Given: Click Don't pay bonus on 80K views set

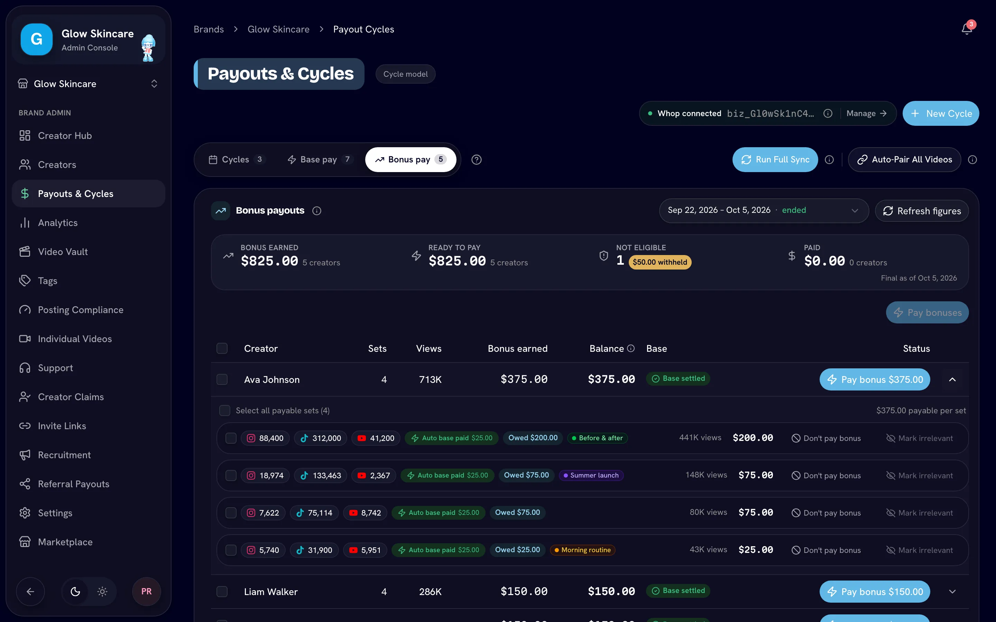Looking at the screenshot, I should (x=826, y=513).
